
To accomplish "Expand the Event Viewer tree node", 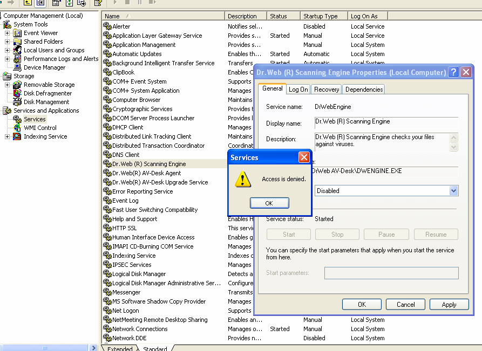I will [x=8, y=33].
